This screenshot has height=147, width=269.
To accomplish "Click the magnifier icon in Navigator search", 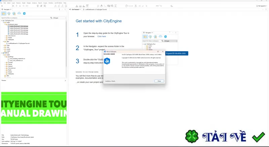I will tap(51, 18).
